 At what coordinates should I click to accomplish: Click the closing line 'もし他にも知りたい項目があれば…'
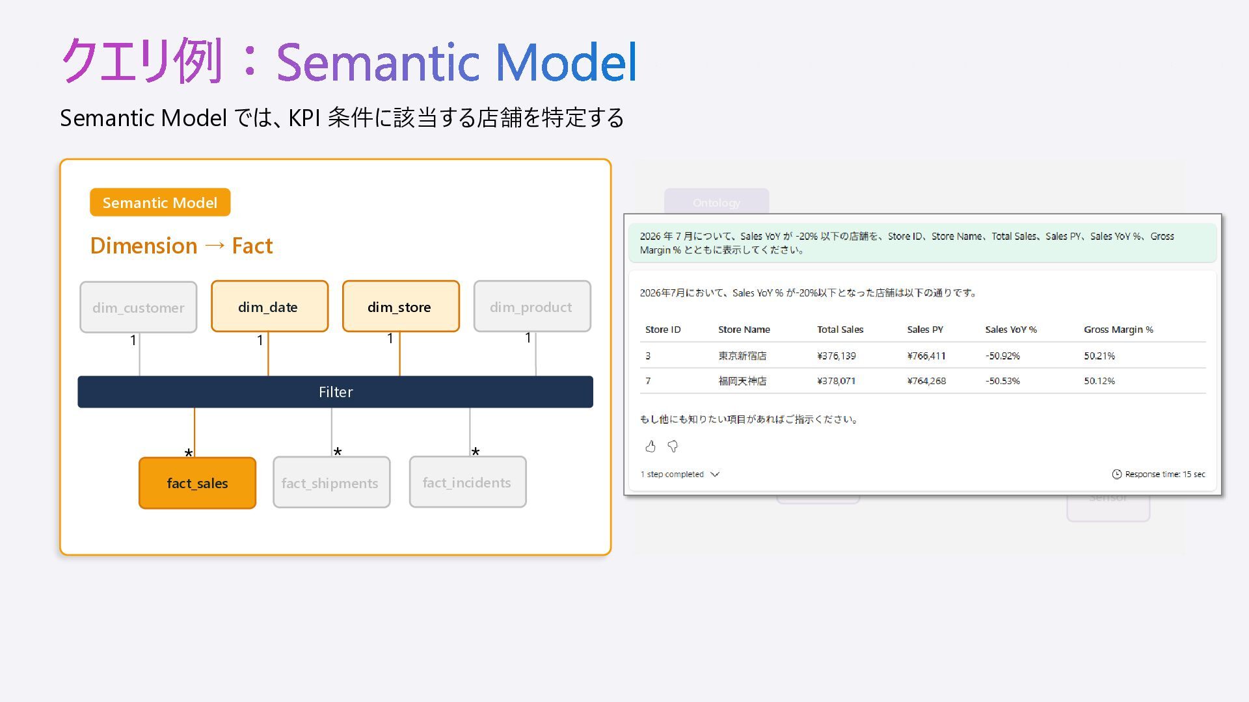[x=749, y=419]
